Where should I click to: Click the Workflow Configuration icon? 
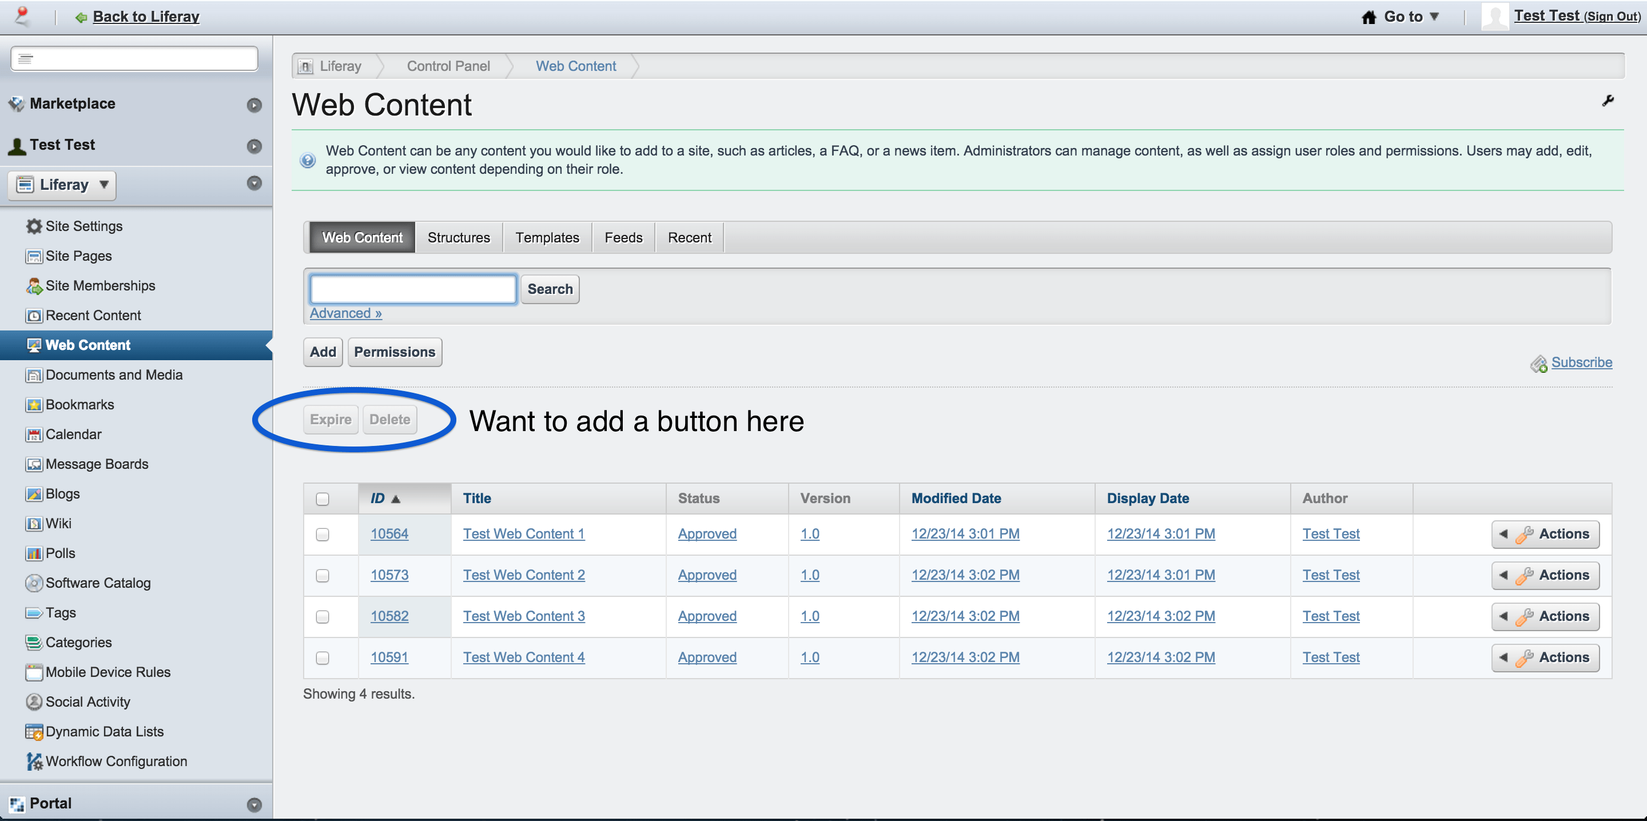33,762
